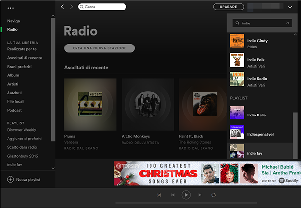Image resolution: width=301 pixels, height=208 pixels.
Task: Open Album in the library
Action: pos(13,75)
